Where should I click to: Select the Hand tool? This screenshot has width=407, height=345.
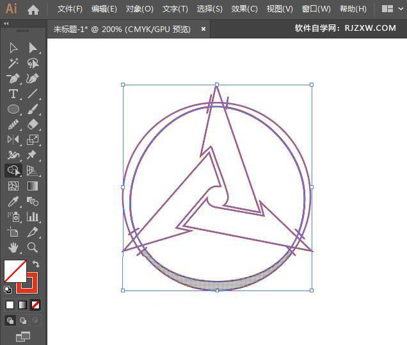[x=13, y=248]
